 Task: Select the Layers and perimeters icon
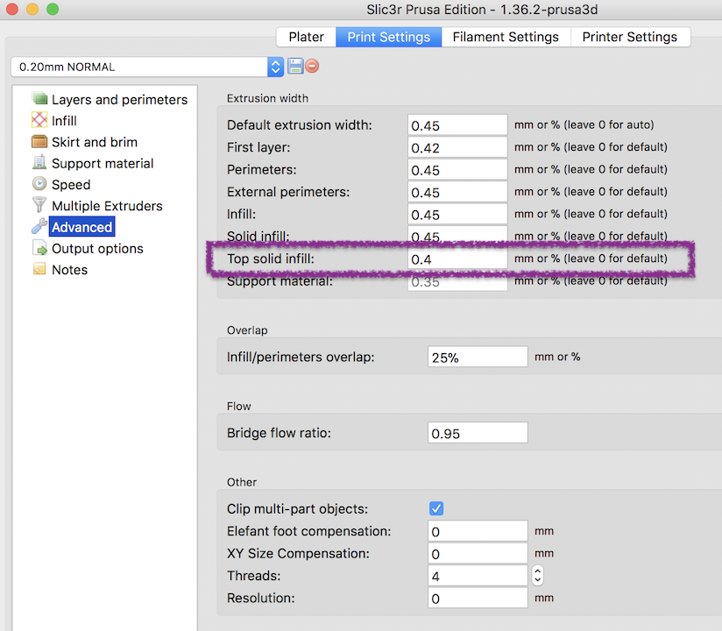click(x=39, y=99)
